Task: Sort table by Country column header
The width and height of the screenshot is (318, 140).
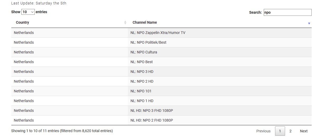Action: tap(22, 22)
